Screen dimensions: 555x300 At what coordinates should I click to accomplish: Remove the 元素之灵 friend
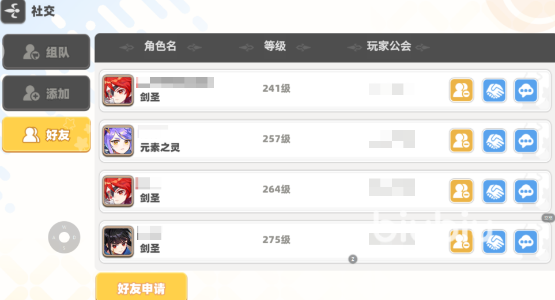(461, 141)
